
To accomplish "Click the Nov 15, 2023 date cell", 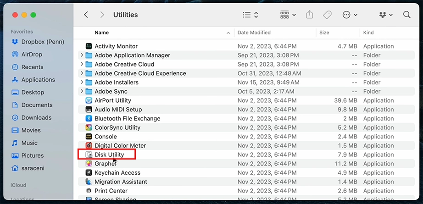I will tap(268, 82).
